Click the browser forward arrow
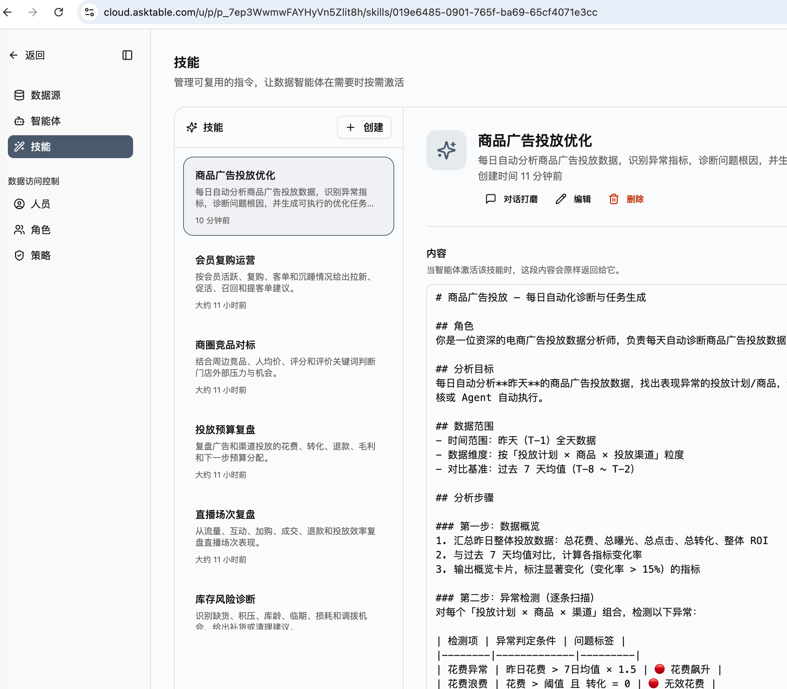Image resolution: width=787 pixels, height=689 pixels. pyautogui.click(x=33, y=12)
